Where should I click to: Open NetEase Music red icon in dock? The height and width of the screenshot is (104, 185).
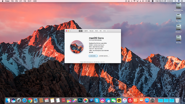click(130, 100)
